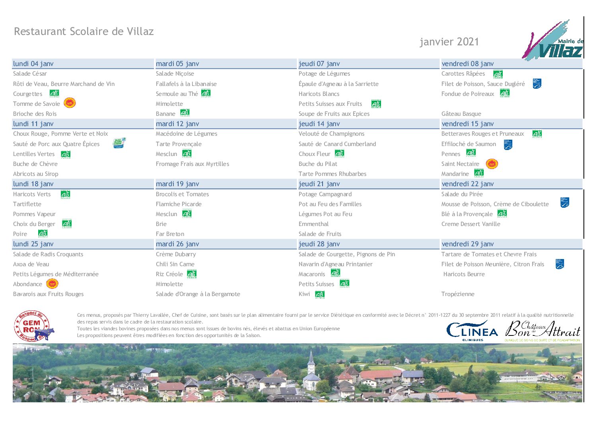Click the Sauté de Canard Cumberland item

(337, 144)
